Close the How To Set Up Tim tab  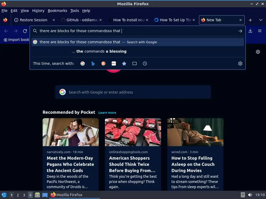coord(194,20)
